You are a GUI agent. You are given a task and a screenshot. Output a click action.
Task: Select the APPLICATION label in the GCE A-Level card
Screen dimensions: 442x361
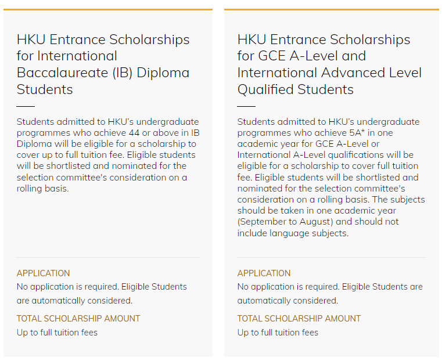click(264, 273)
